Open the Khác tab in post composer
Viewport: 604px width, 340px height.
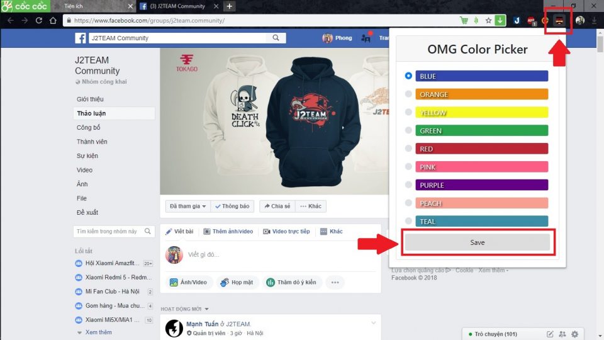332,231
